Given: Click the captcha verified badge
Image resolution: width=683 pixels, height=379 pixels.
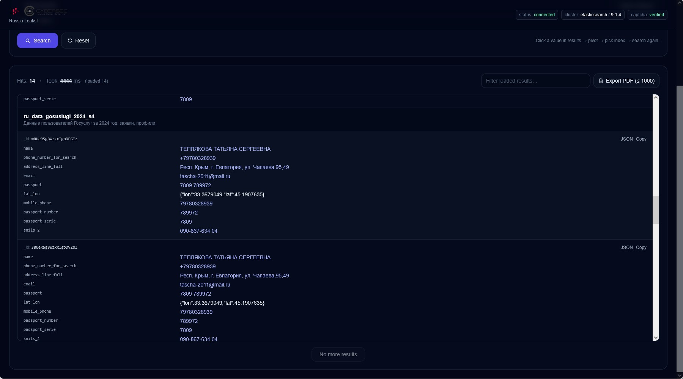Looking at the screenshot, I should point(647,15).
